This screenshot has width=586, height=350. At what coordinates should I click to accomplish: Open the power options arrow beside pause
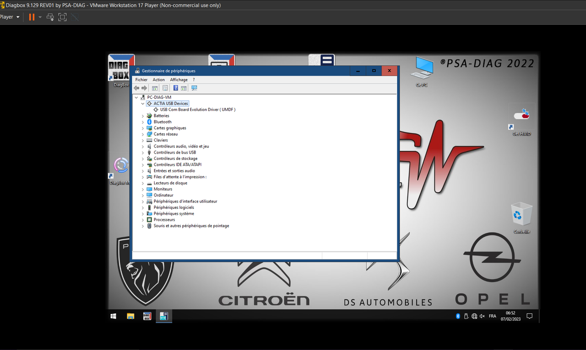click(40, 17)
